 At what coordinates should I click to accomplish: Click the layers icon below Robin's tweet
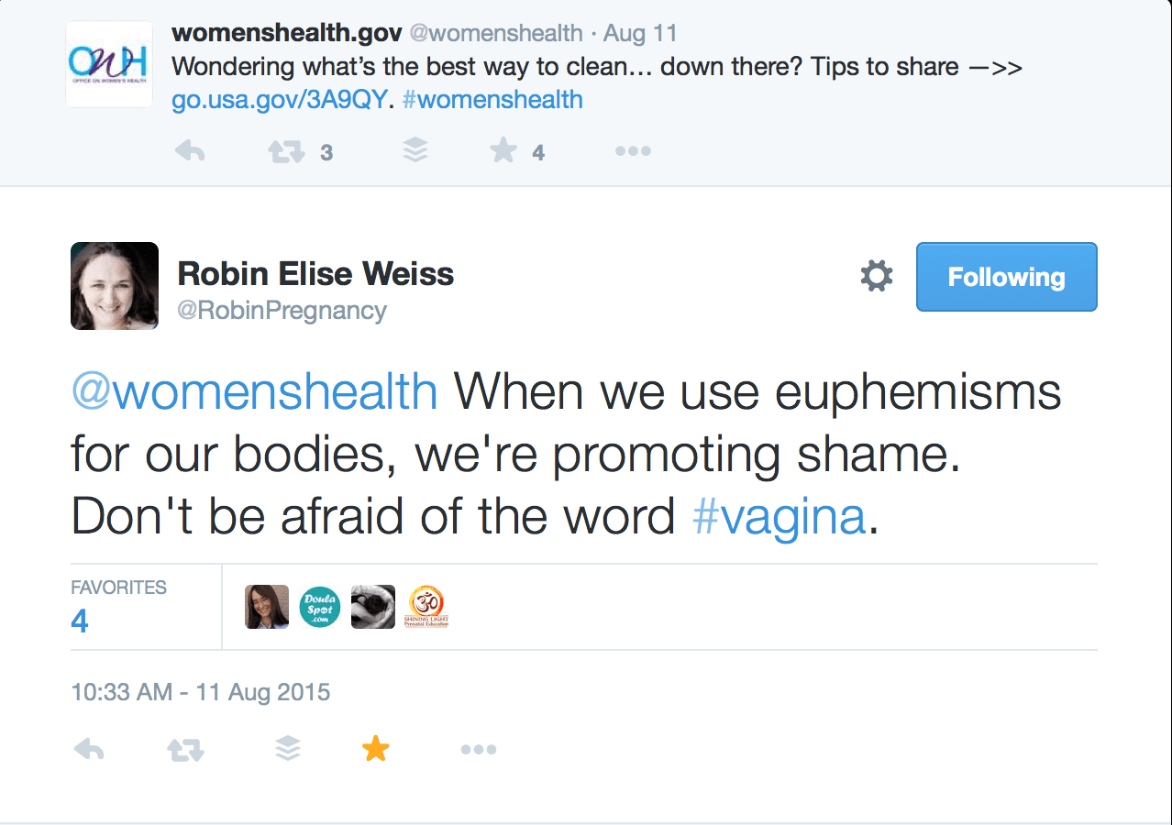point(288,750)
